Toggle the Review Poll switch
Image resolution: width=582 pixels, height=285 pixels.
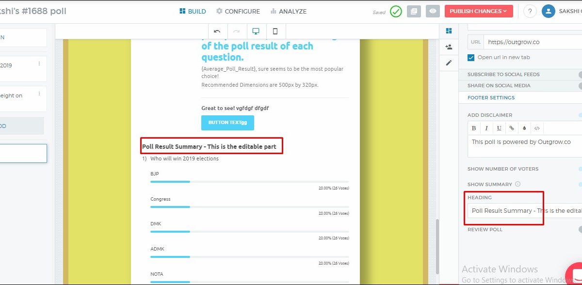pos(580,230)
